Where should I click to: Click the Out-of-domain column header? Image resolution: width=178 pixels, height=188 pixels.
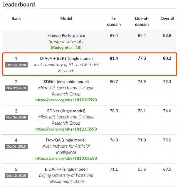click(x=142, y=22)
